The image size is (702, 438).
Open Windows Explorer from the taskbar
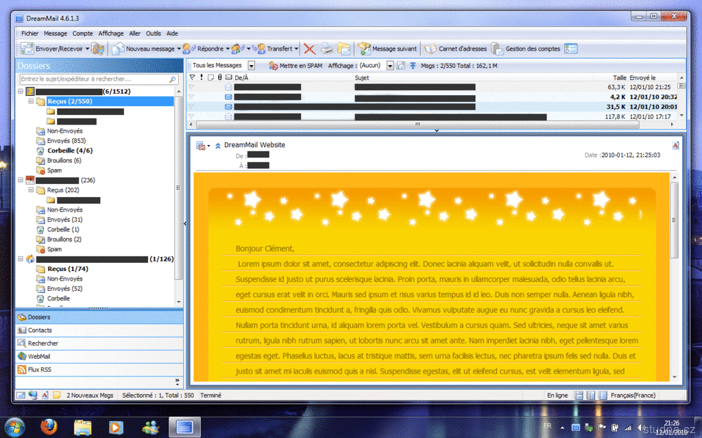pos(82,427)
